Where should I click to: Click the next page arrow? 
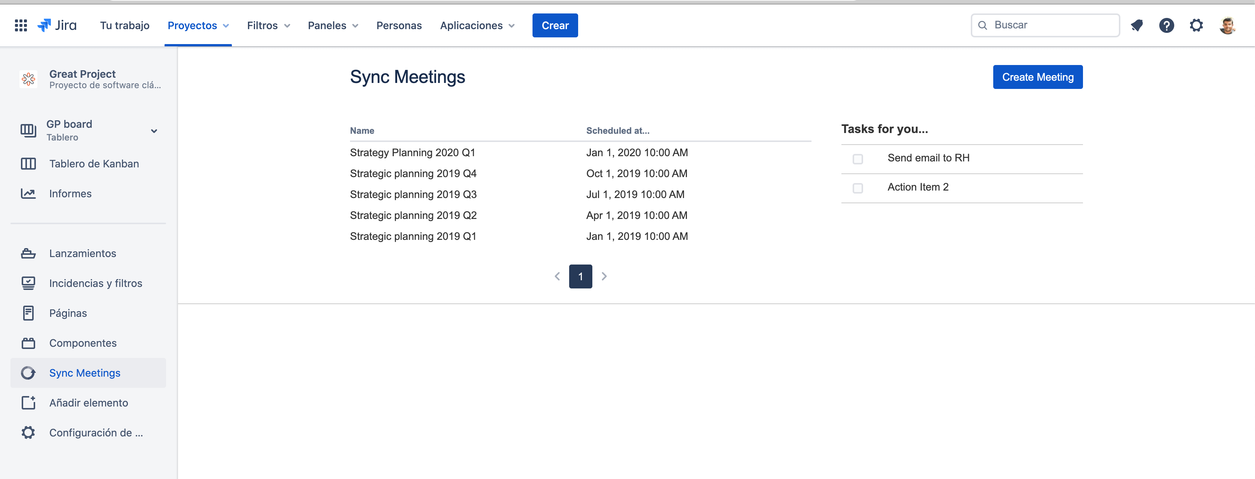(x=604, y=276)
